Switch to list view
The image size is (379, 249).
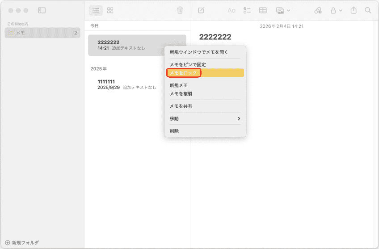(x=96, y=10)
